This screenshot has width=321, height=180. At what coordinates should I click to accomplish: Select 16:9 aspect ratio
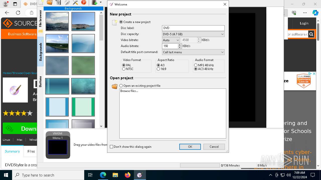(x=158, y=69)
